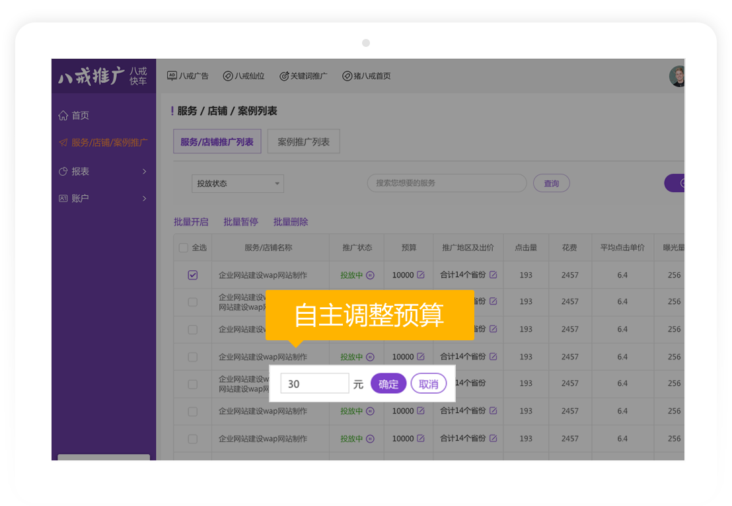This screenshot has width=732, height=506.
Task: Click the 投放中 status in the first row
Action: point(351,275)
